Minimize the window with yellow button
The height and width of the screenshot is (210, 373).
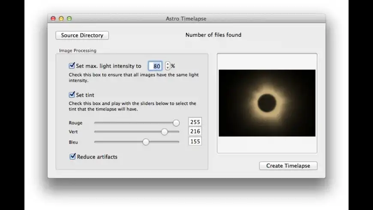coord(61,18)
